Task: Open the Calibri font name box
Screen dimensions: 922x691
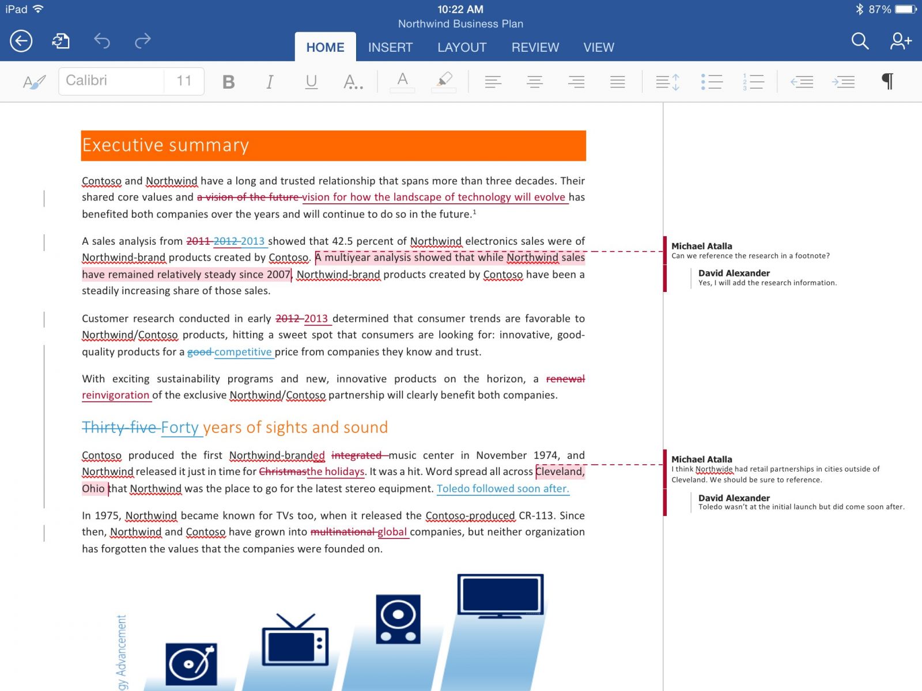Action: [111, 81]
